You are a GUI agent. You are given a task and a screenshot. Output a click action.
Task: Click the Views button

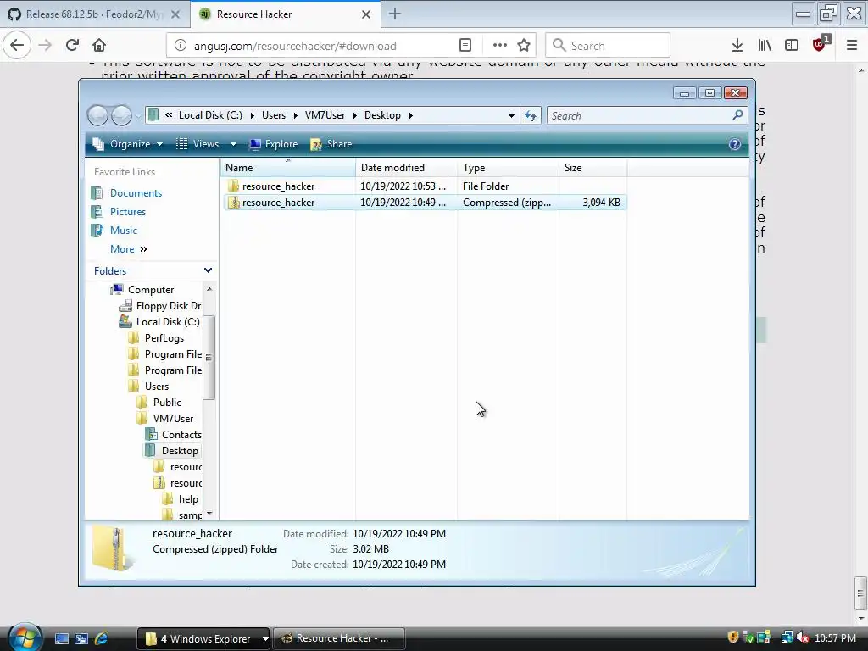pyautogui.click(x=198, y=144)
